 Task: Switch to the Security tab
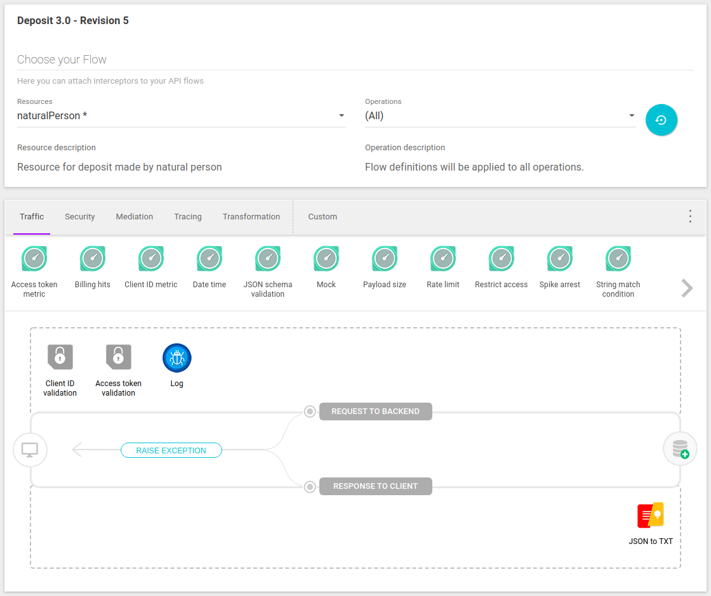80,217
